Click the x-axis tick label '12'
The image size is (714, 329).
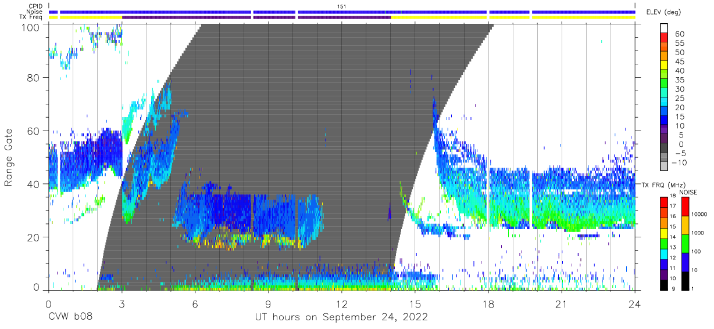341,304
